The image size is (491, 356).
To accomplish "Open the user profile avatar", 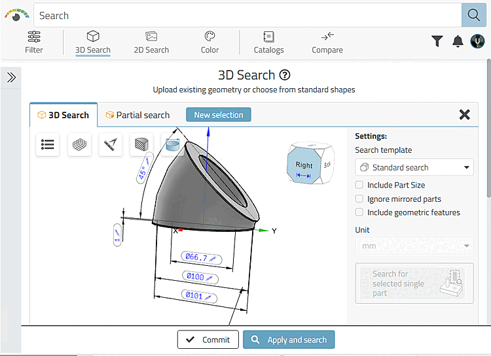I will pyautogui.click(x=477, y=41).
